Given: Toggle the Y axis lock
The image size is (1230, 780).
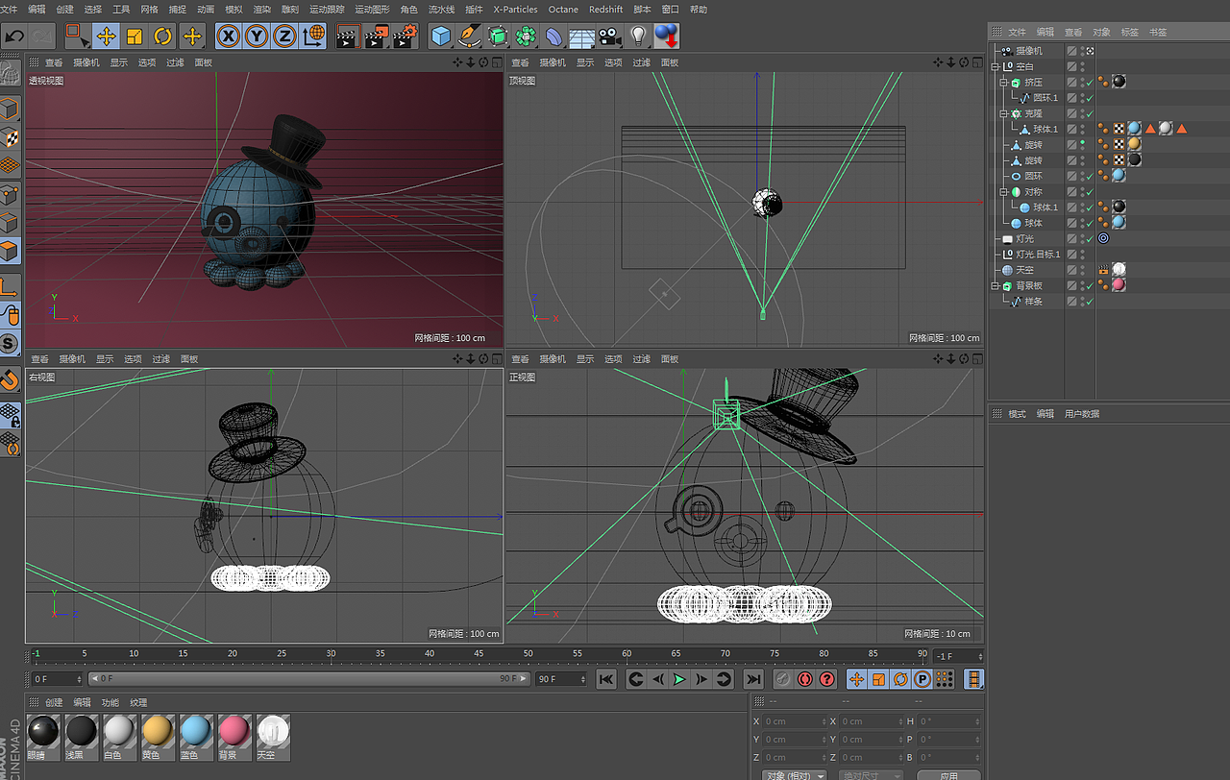Looking at the screenshot, I should point(257,37).
